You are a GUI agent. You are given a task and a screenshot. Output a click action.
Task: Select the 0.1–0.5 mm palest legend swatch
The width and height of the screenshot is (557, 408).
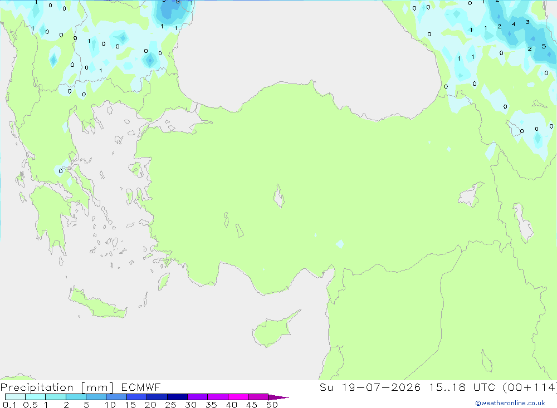click(15, 397)
